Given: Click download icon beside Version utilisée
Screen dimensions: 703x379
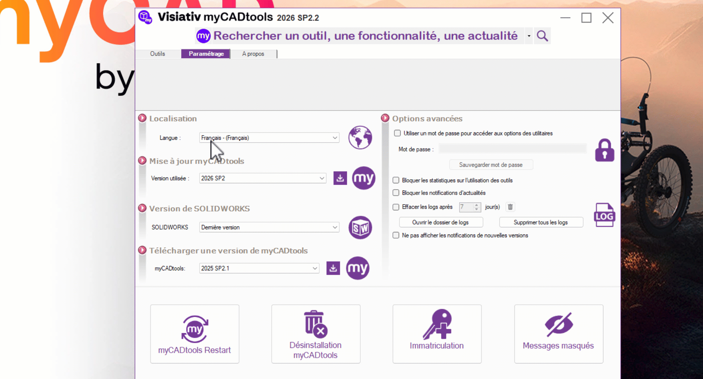Looking at the screenshot, I should [x=340, y=178].
